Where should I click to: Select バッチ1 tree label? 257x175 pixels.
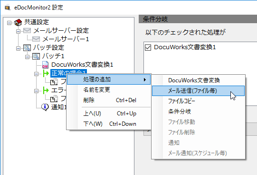pyautogui.click(x=53, y=56)
